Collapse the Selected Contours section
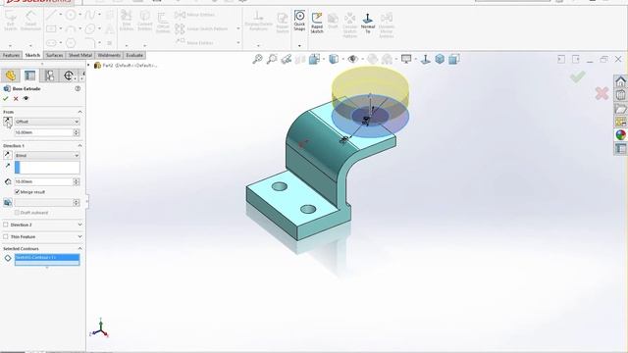Viewport: 628px width, 353px height. (x=79, y=248)
